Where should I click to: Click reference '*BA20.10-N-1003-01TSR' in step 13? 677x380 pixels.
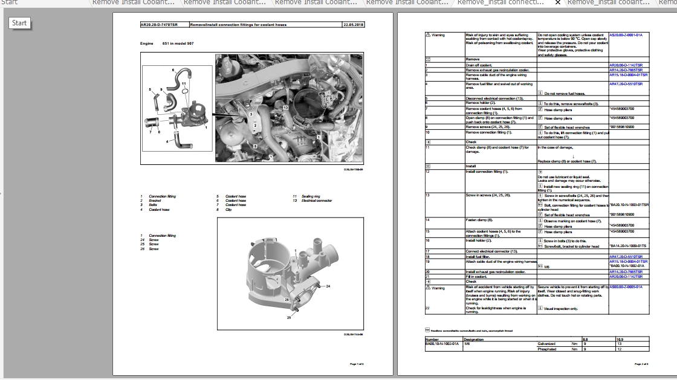tap(629, 205)
